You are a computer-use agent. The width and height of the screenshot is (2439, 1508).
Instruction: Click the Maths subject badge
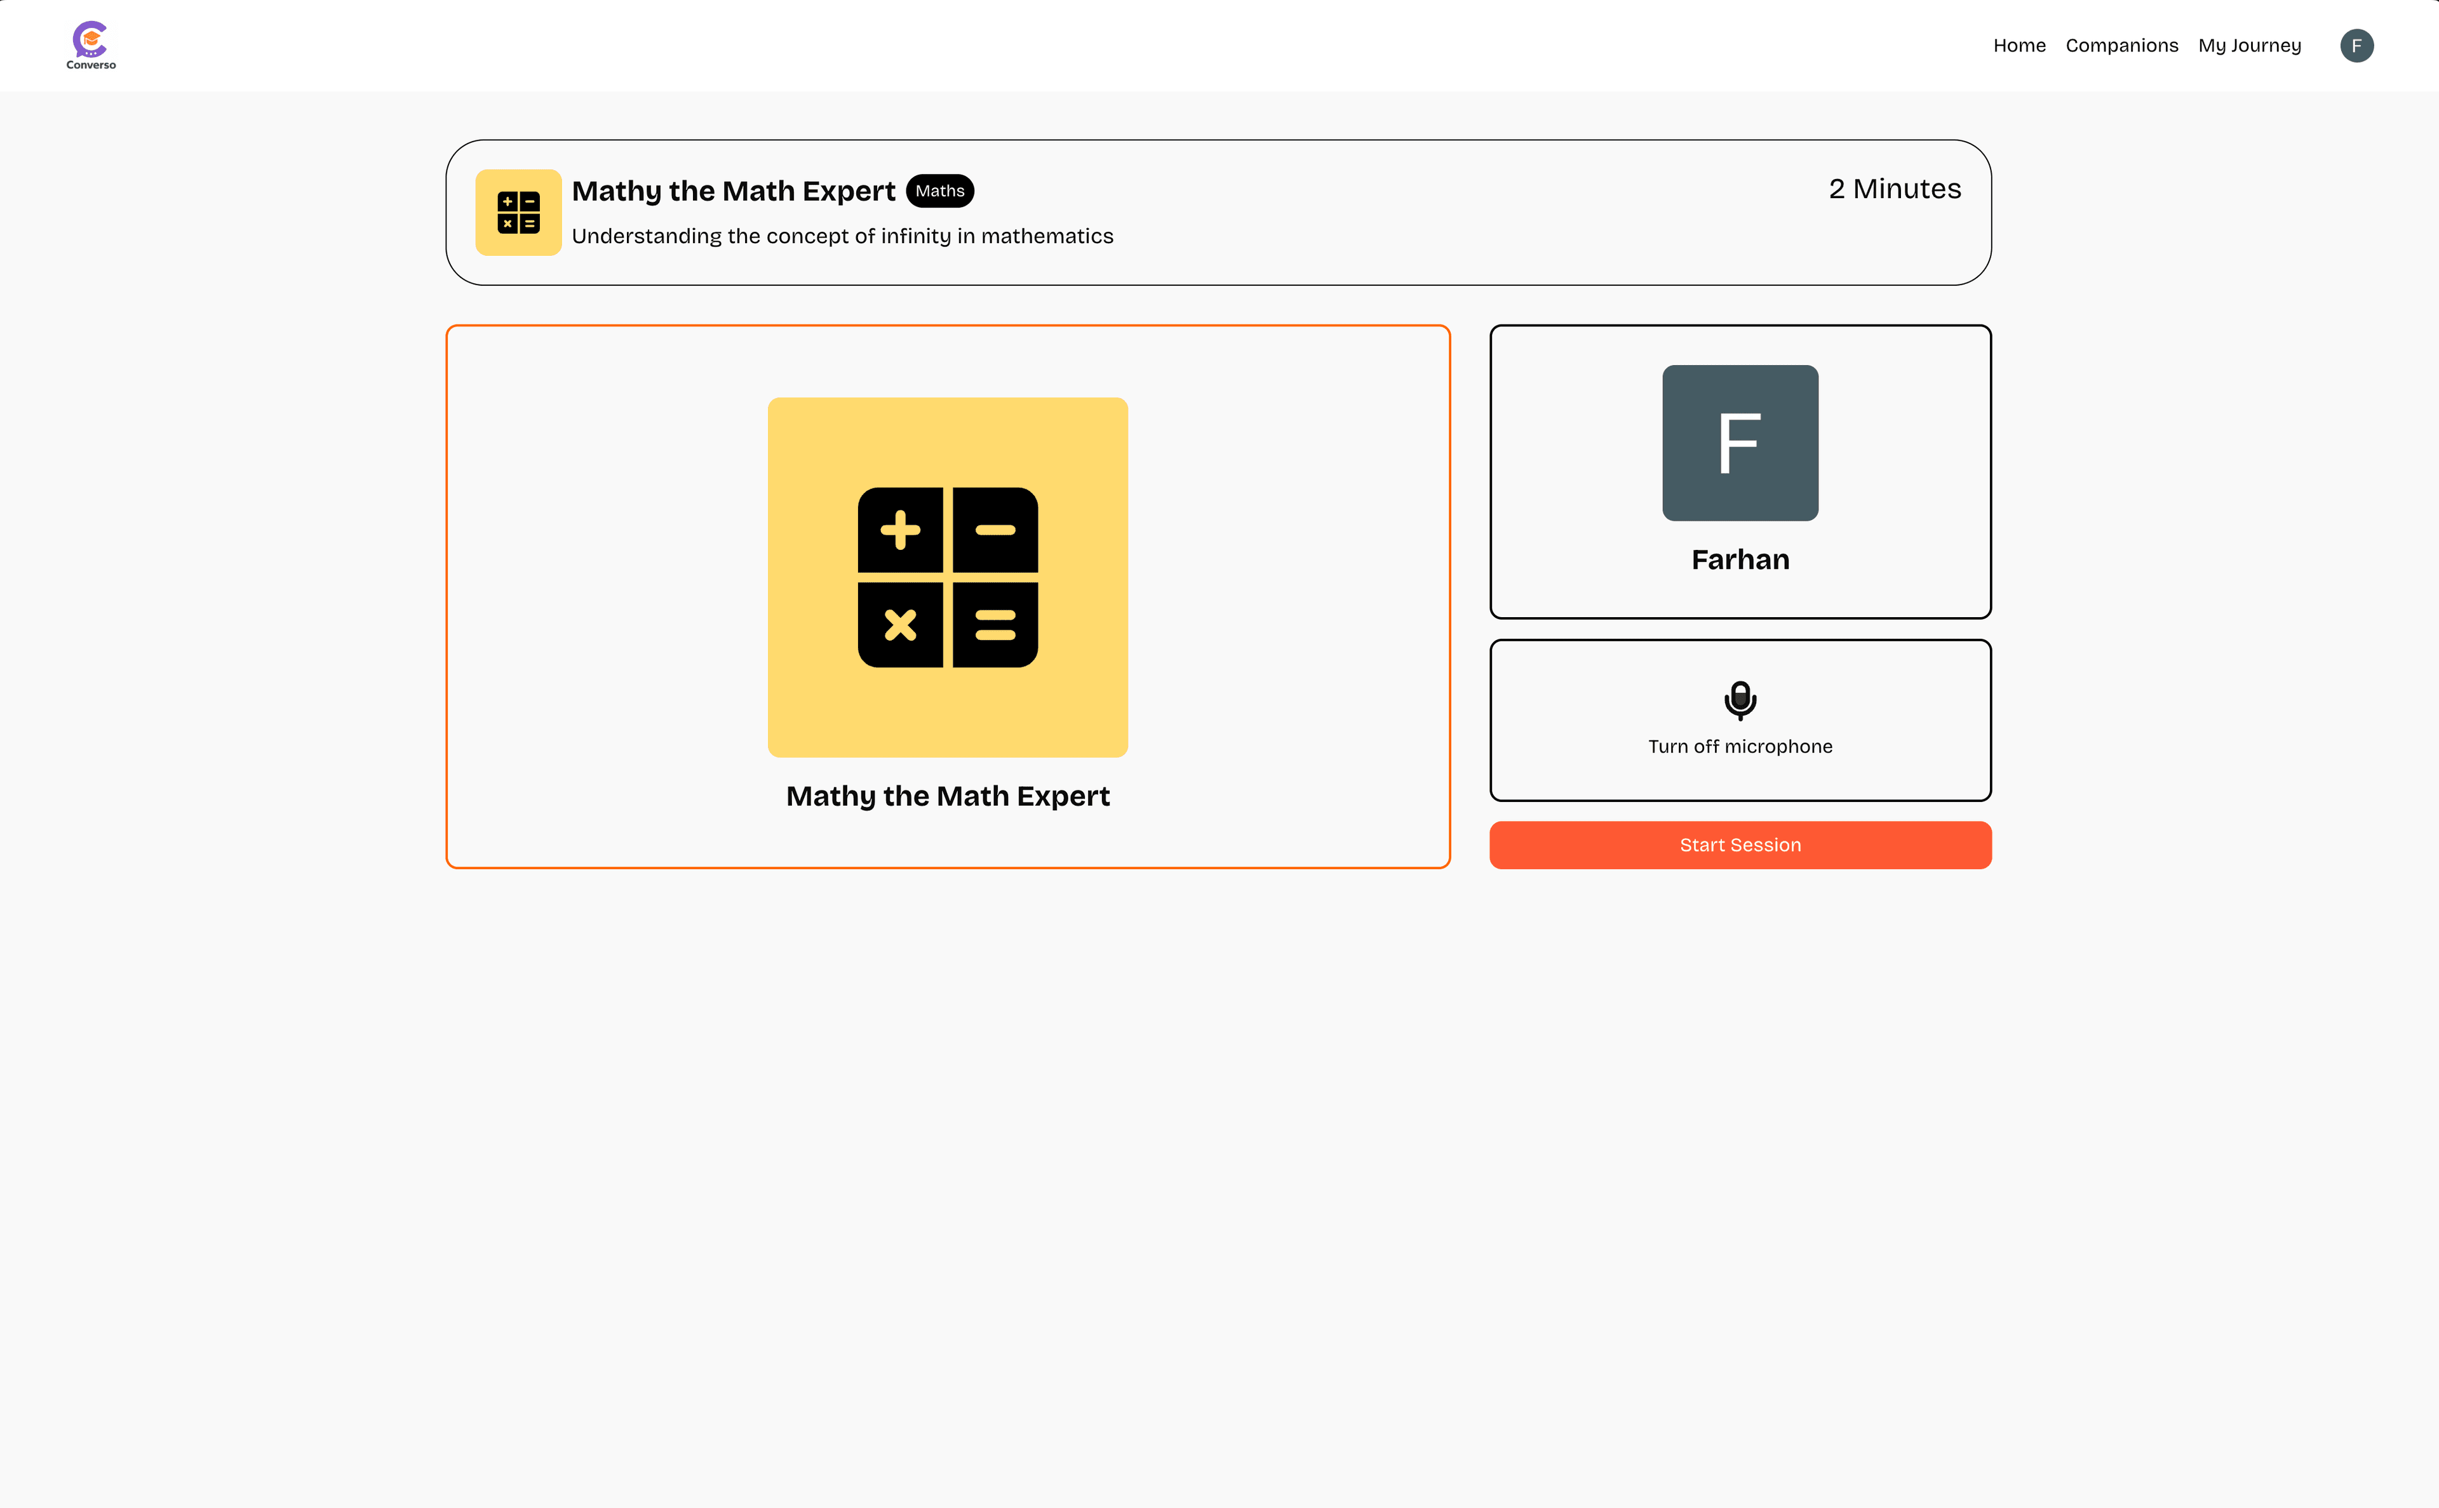939,190
